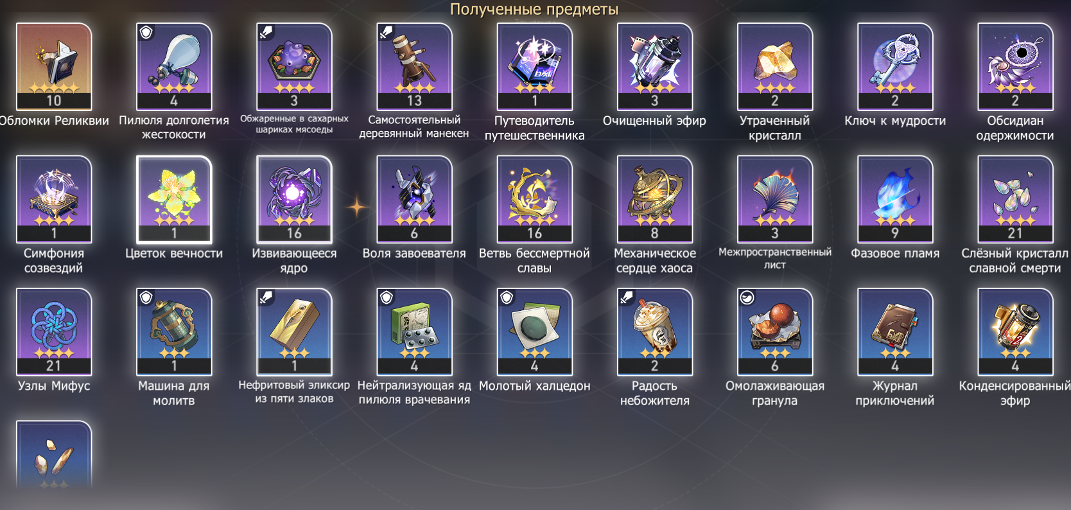Image resolution: width=1071 pixels, height=510 pixels.
Task: Open Механическое сердце хаоса item
Action: tap(654, 199)
